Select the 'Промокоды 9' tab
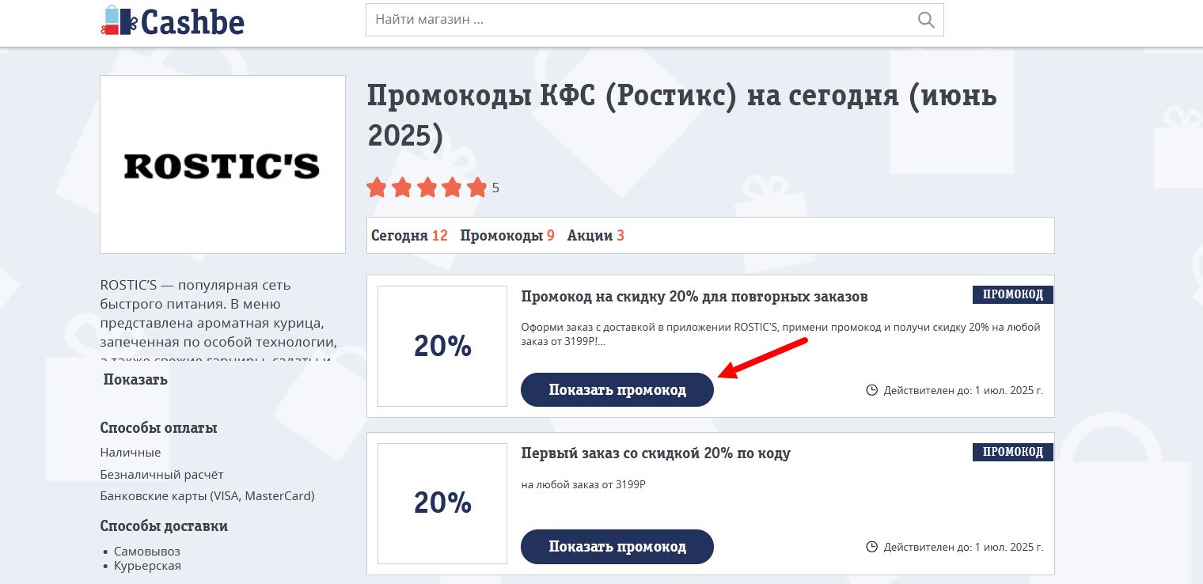Viewport: 1203px width, 584px height. tap(507, 235)
